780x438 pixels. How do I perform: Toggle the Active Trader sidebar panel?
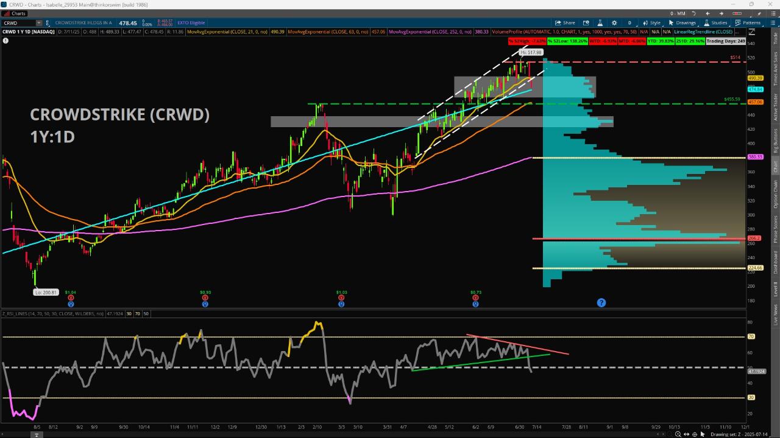click(776, 107)
